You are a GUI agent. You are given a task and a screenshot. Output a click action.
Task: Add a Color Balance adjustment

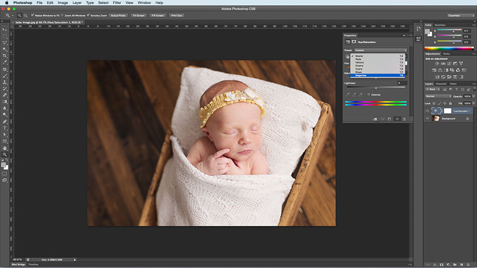click(x=440, y=70)
